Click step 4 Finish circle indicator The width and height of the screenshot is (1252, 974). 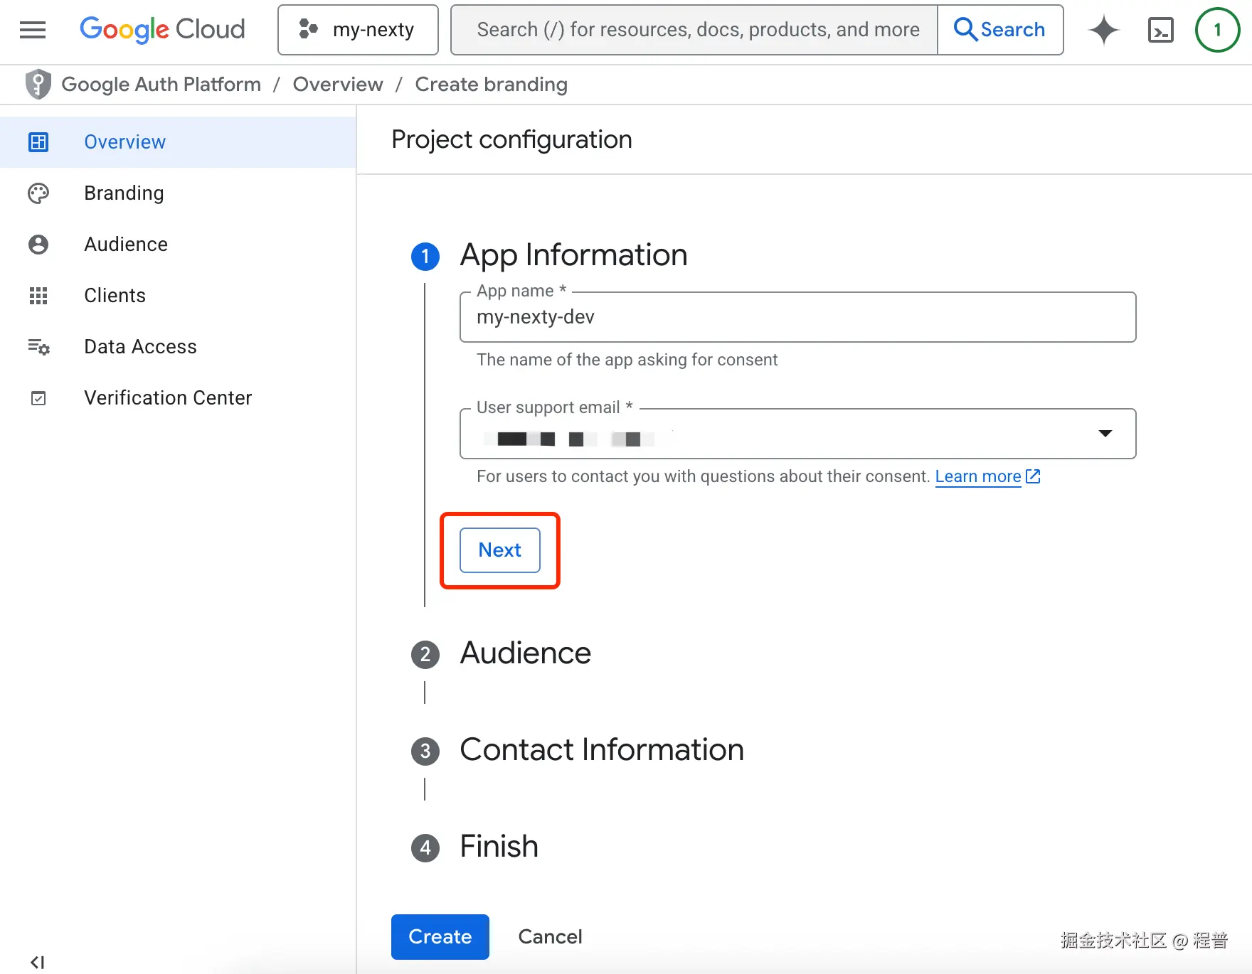[x=425, y=847]
